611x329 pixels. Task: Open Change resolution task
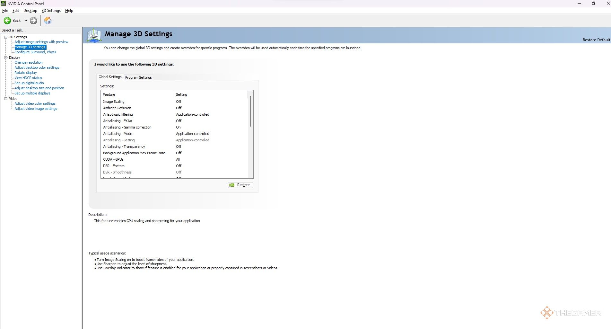pyautogui.click(x=29, y=62)
